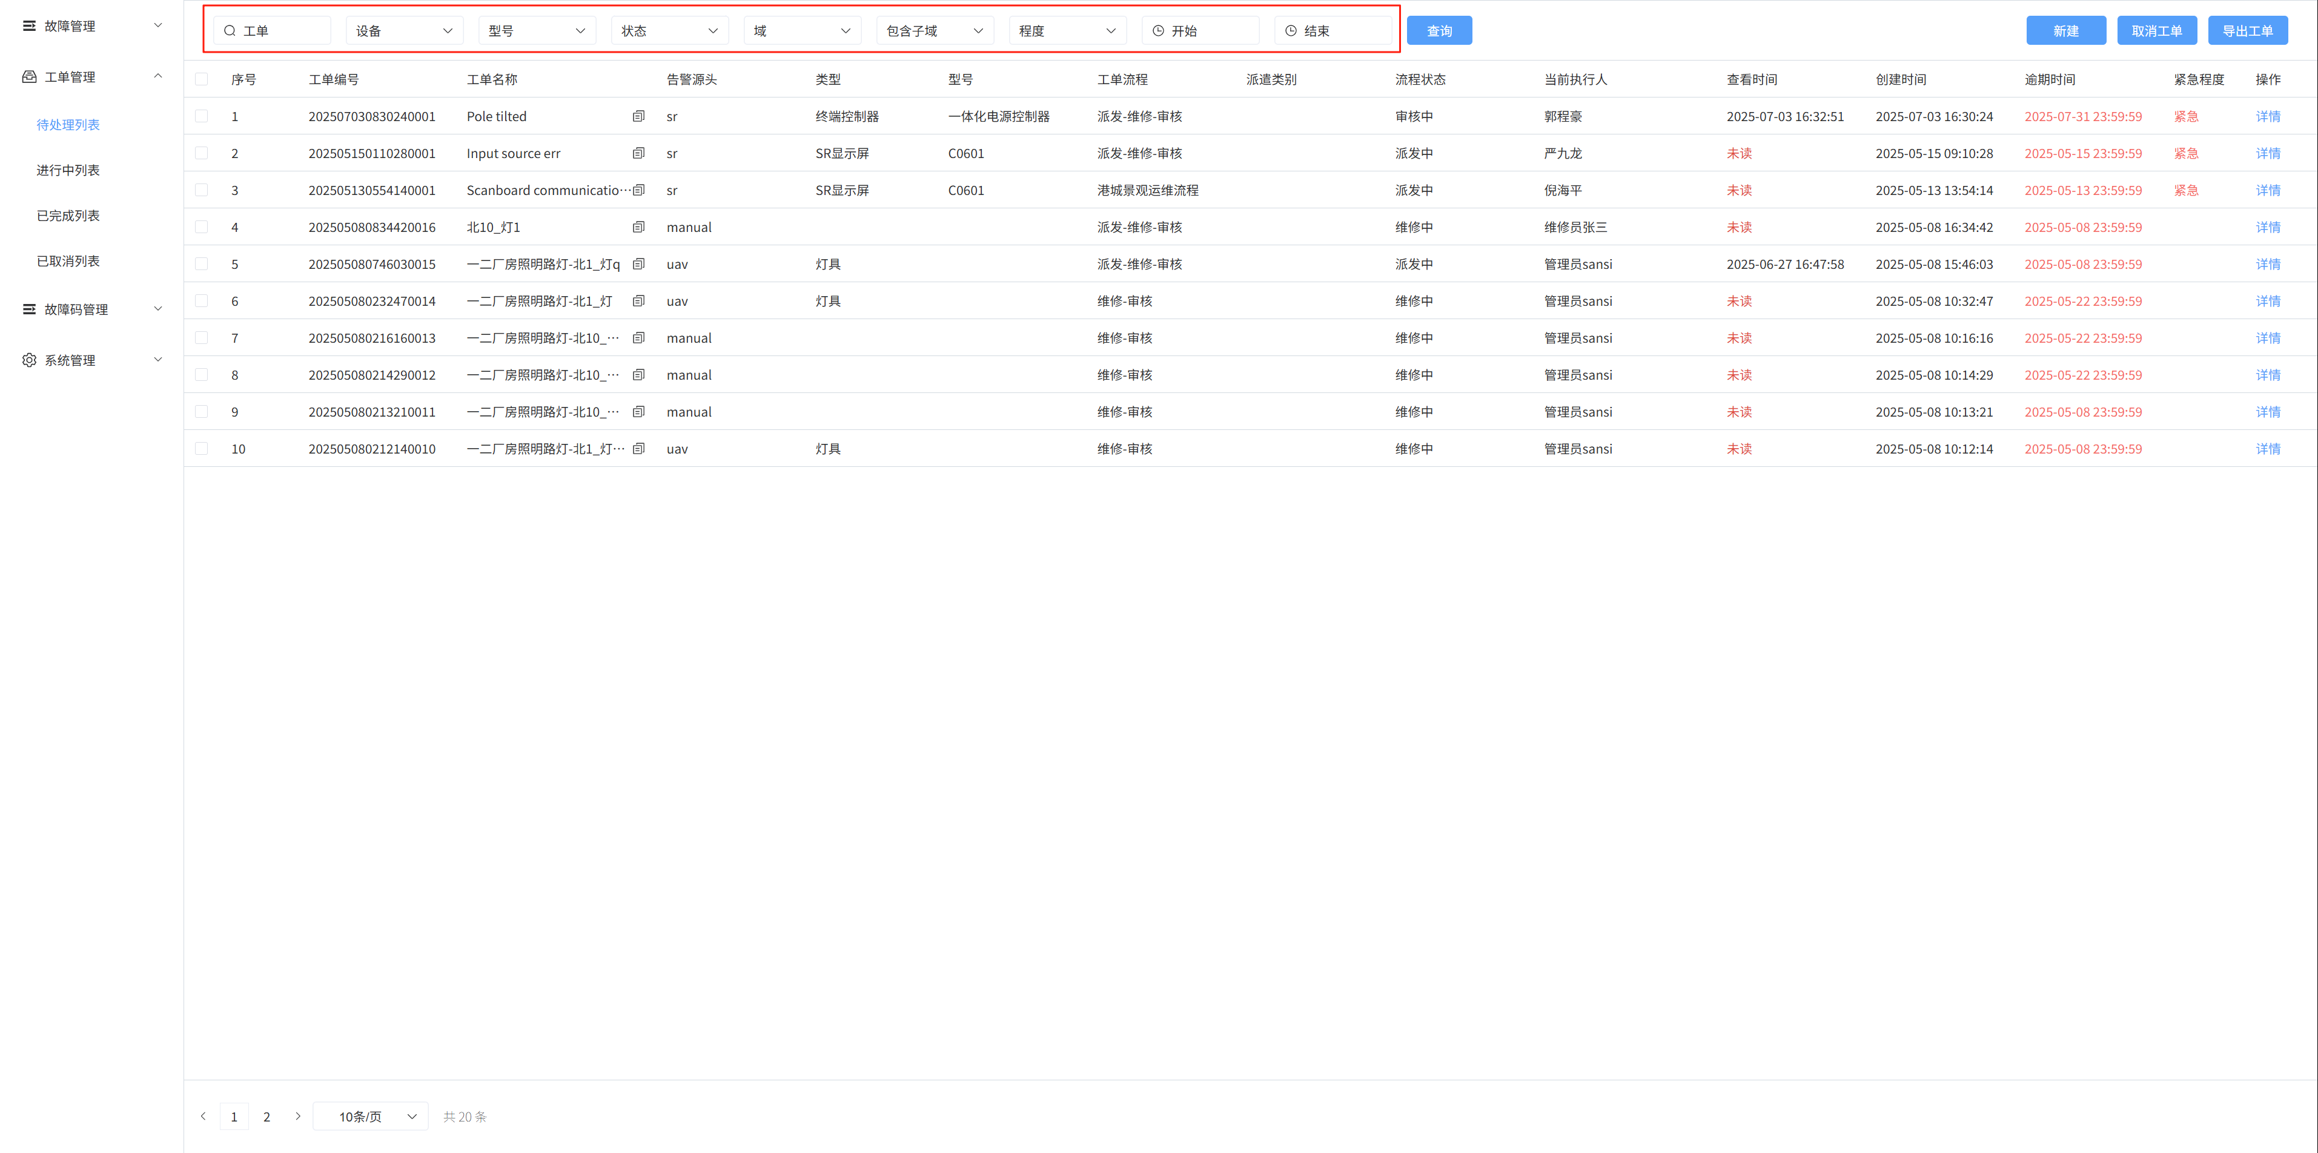This screenshot has height=1153, width=2318.
Task: Click the 结束 date input
Action: click(1333, 30)
